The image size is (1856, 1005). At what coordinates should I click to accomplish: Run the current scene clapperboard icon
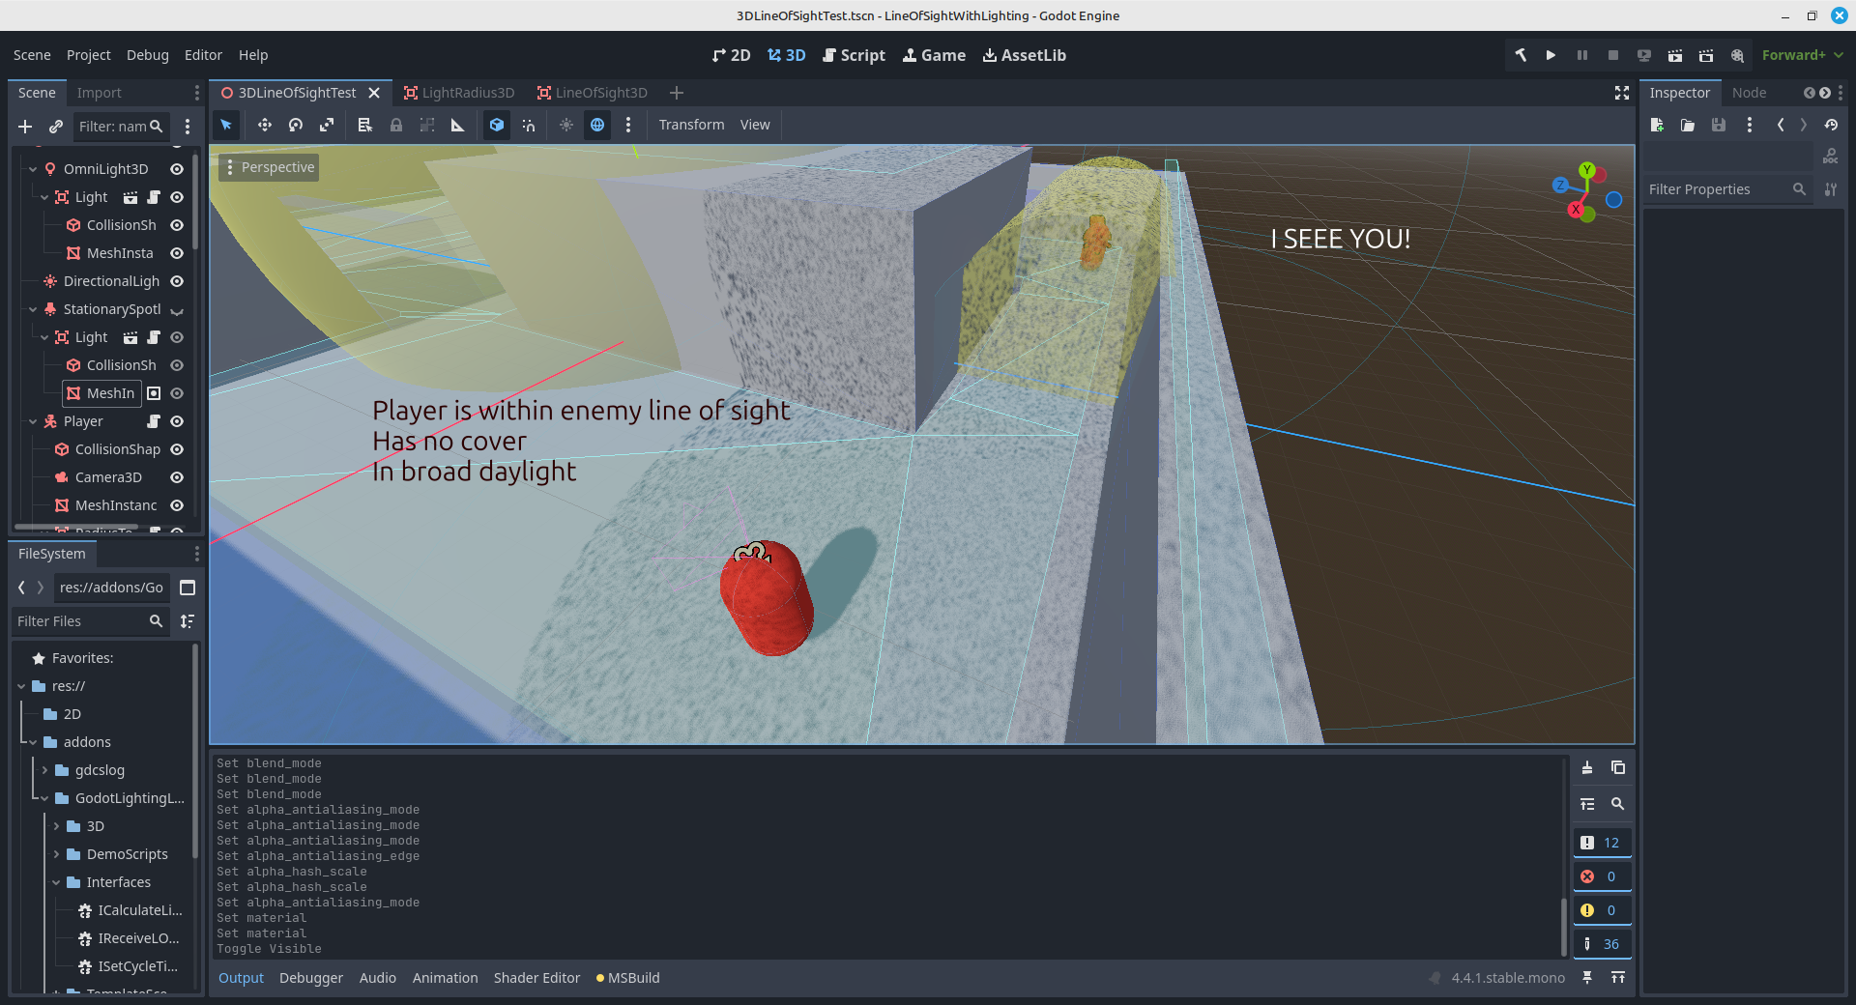(x=1675, y=55)
